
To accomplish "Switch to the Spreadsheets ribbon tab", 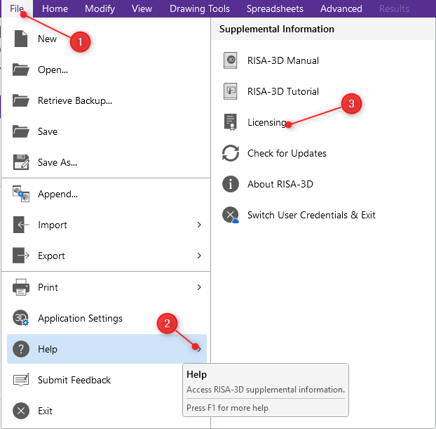I will (x=275, y=9).
